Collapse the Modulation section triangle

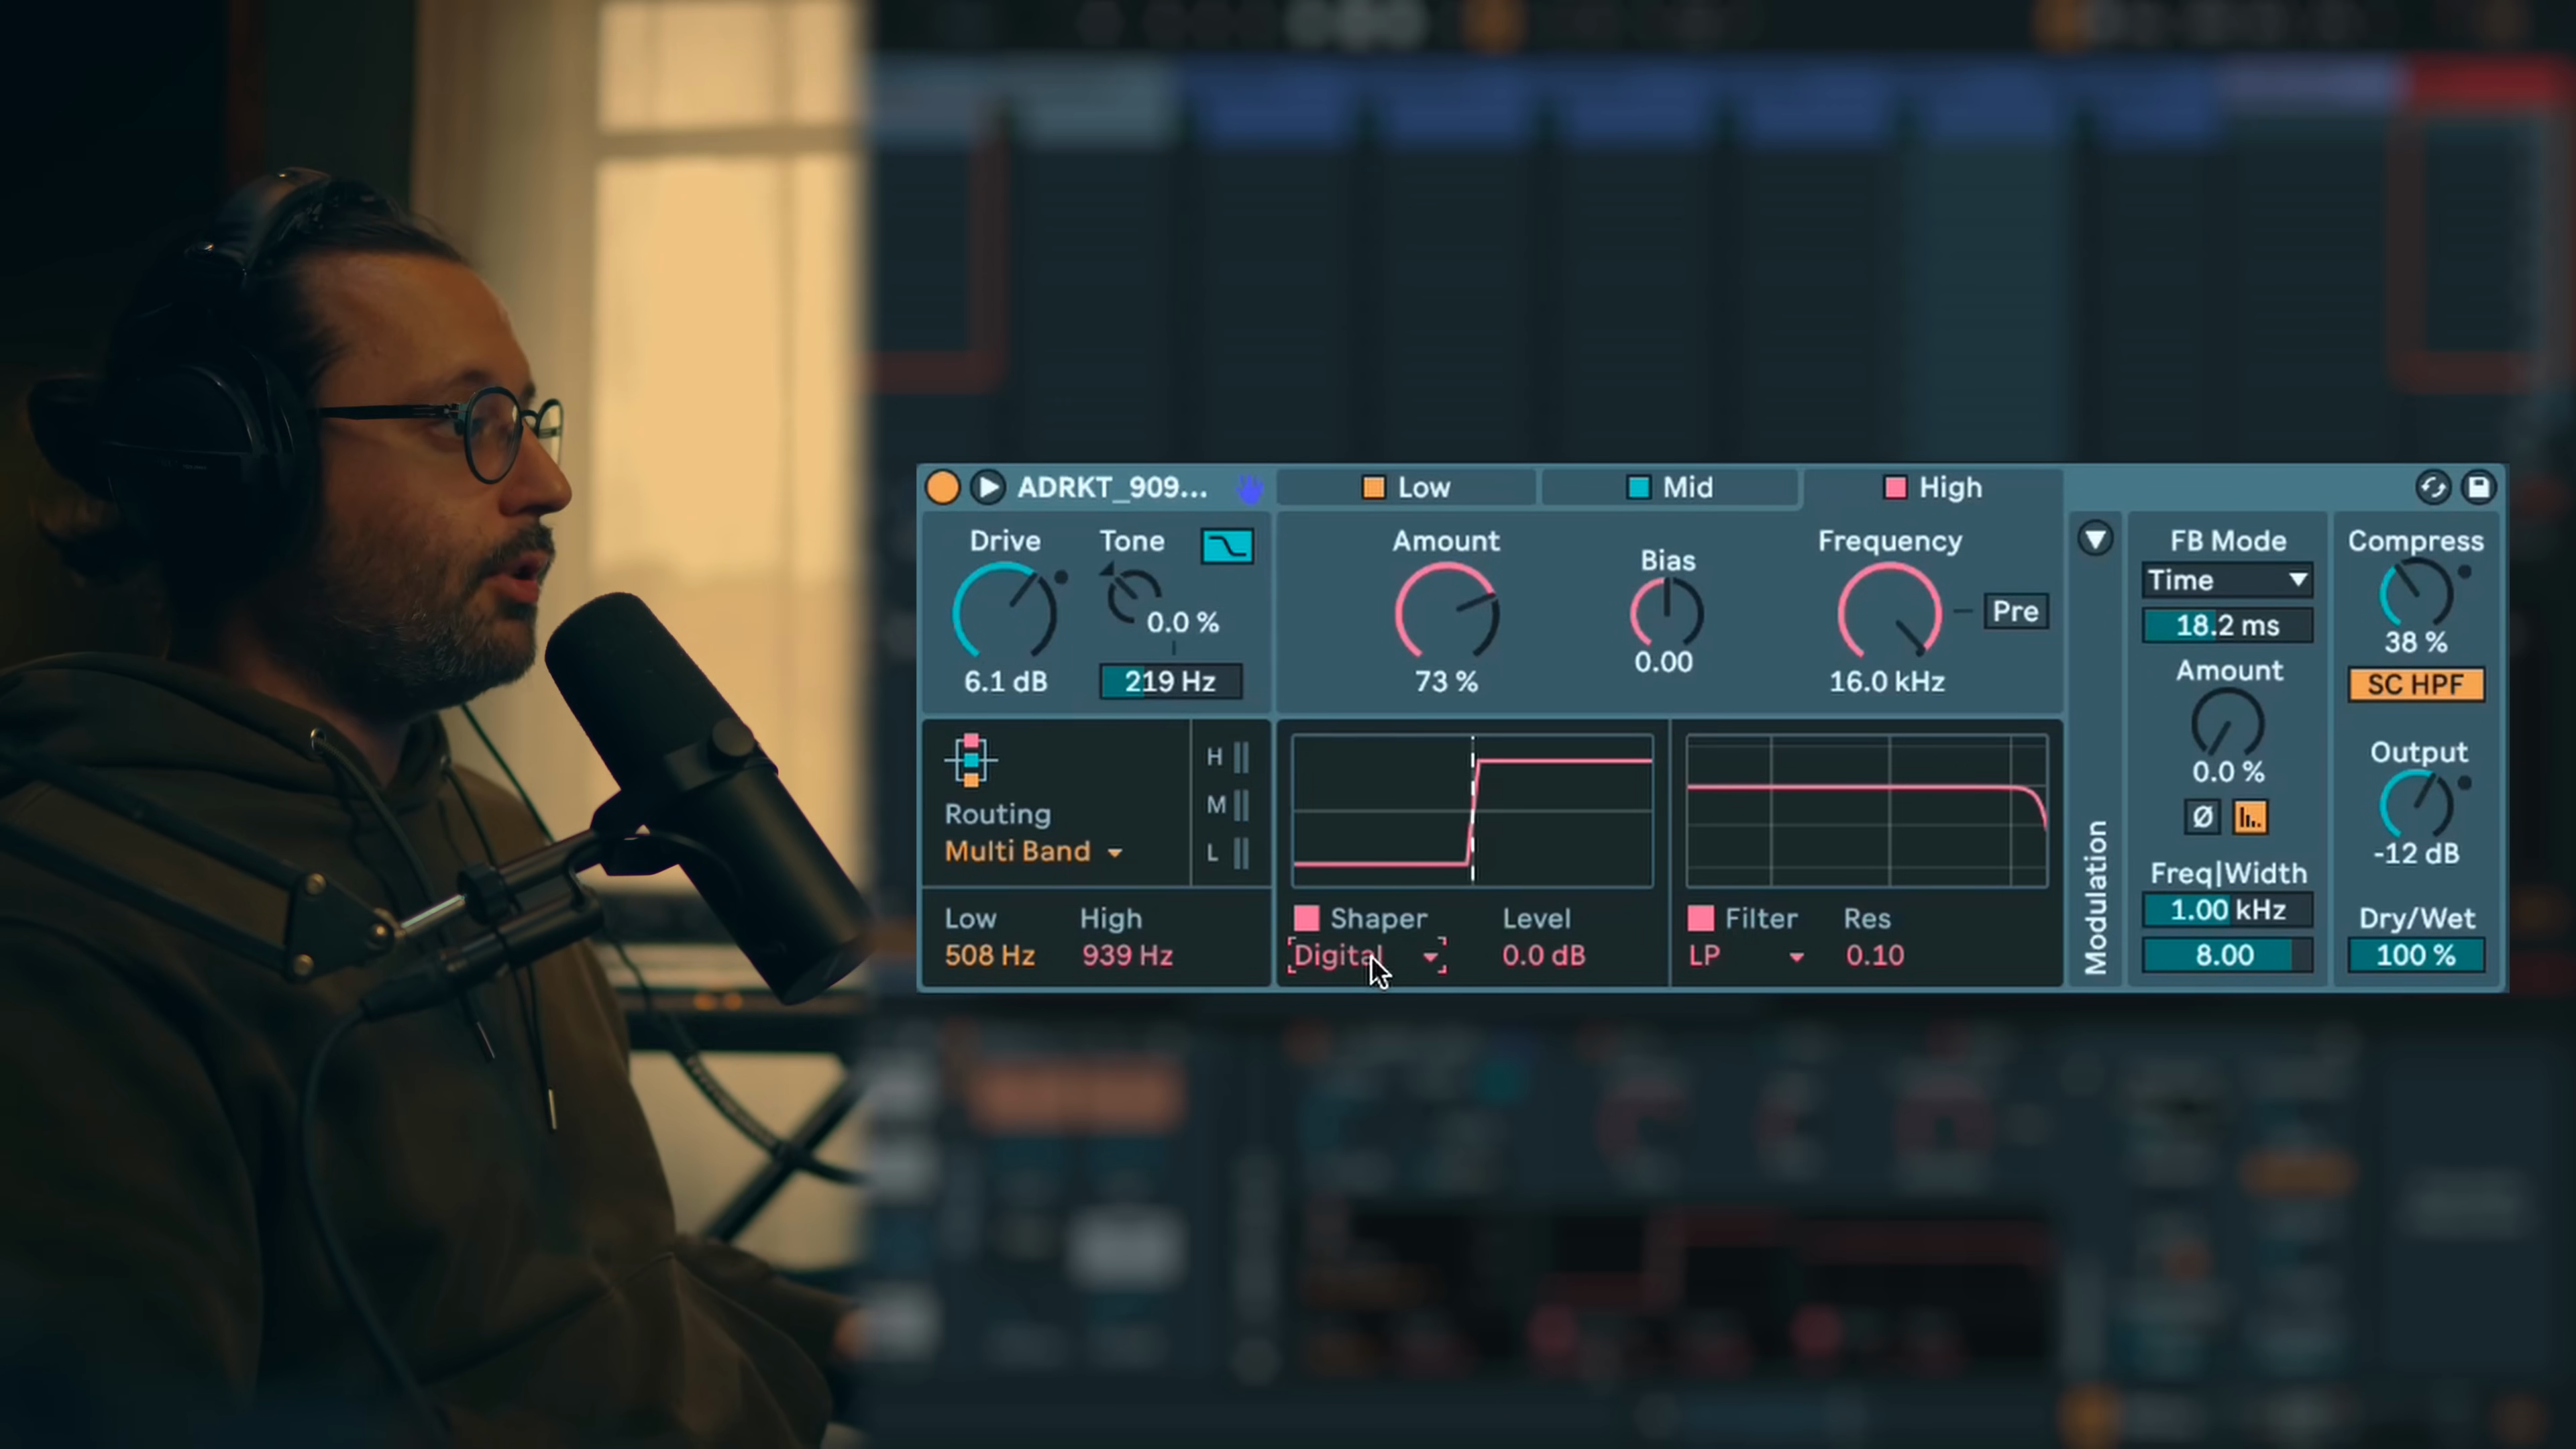click(x=2095, y=539)
